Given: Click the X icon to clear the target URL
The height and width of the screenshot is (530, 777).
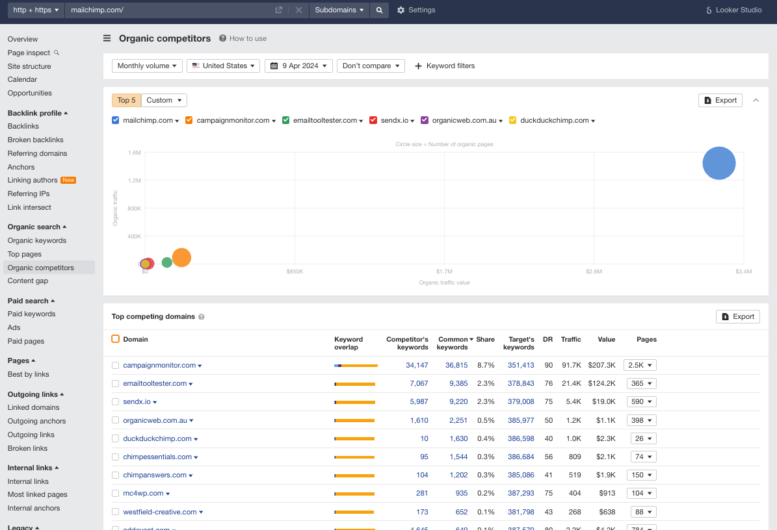Looking at the screenshot, I should click(x=298, y=10).
